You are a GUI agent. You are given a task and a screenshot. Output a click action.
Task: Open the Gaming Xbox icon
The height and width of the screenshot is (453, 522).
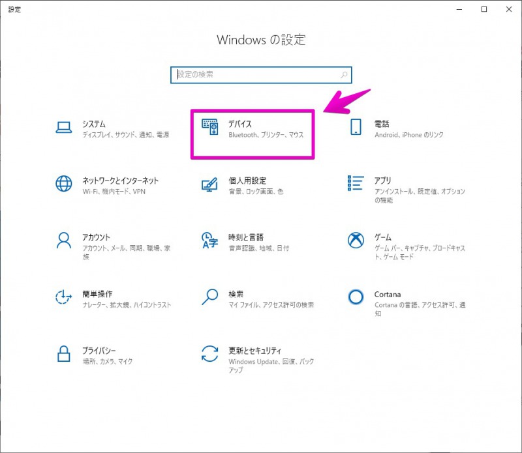[x=356, y=240]
